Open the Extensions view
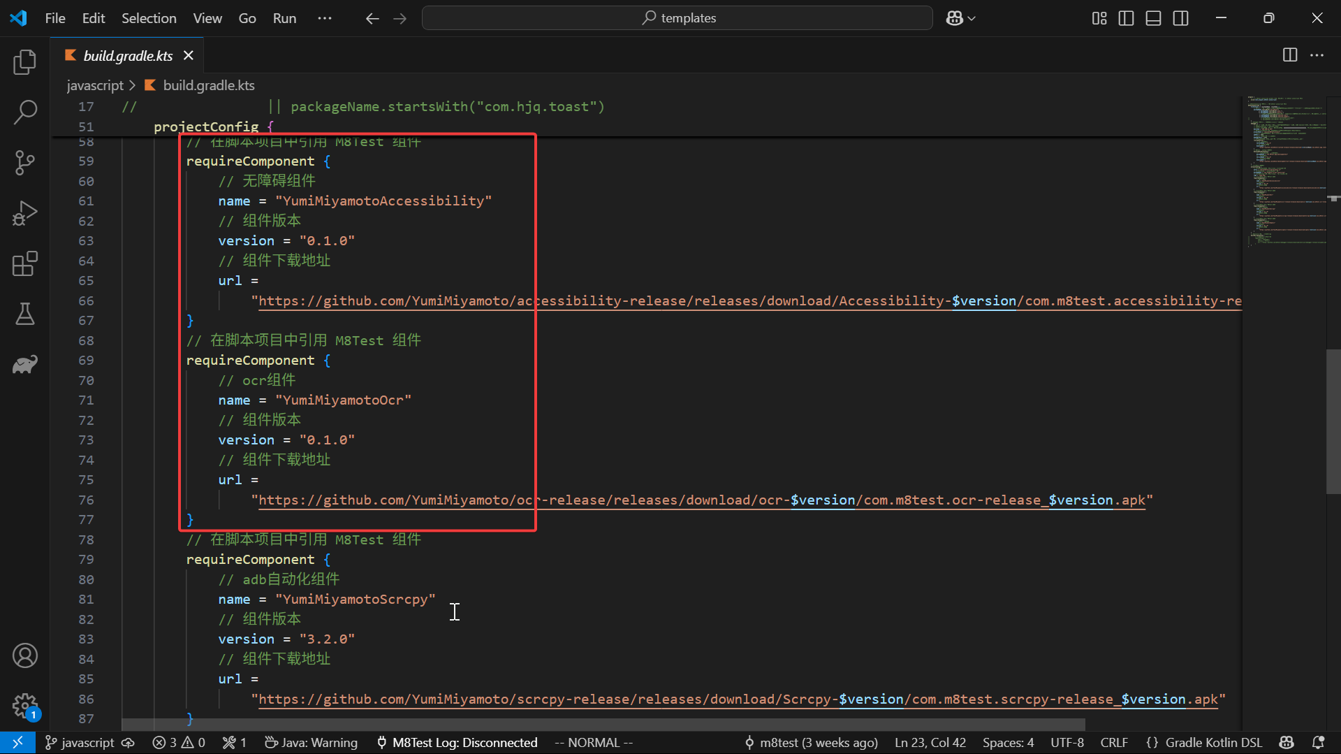Screen dimensions: 1341x754 [x=25, y=263]
